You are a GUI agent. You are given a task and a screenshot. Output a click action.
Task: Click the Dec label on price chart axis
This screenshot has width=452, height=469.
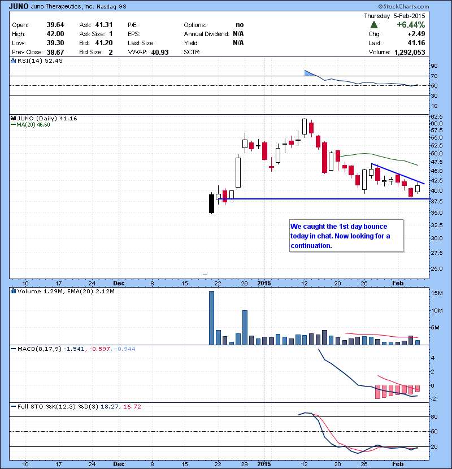(x=119, y=283)
